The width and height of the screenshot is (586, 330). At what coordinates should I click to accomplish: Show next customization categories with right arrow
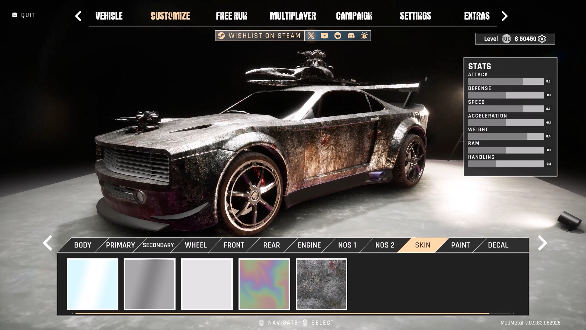pos(542,243)
